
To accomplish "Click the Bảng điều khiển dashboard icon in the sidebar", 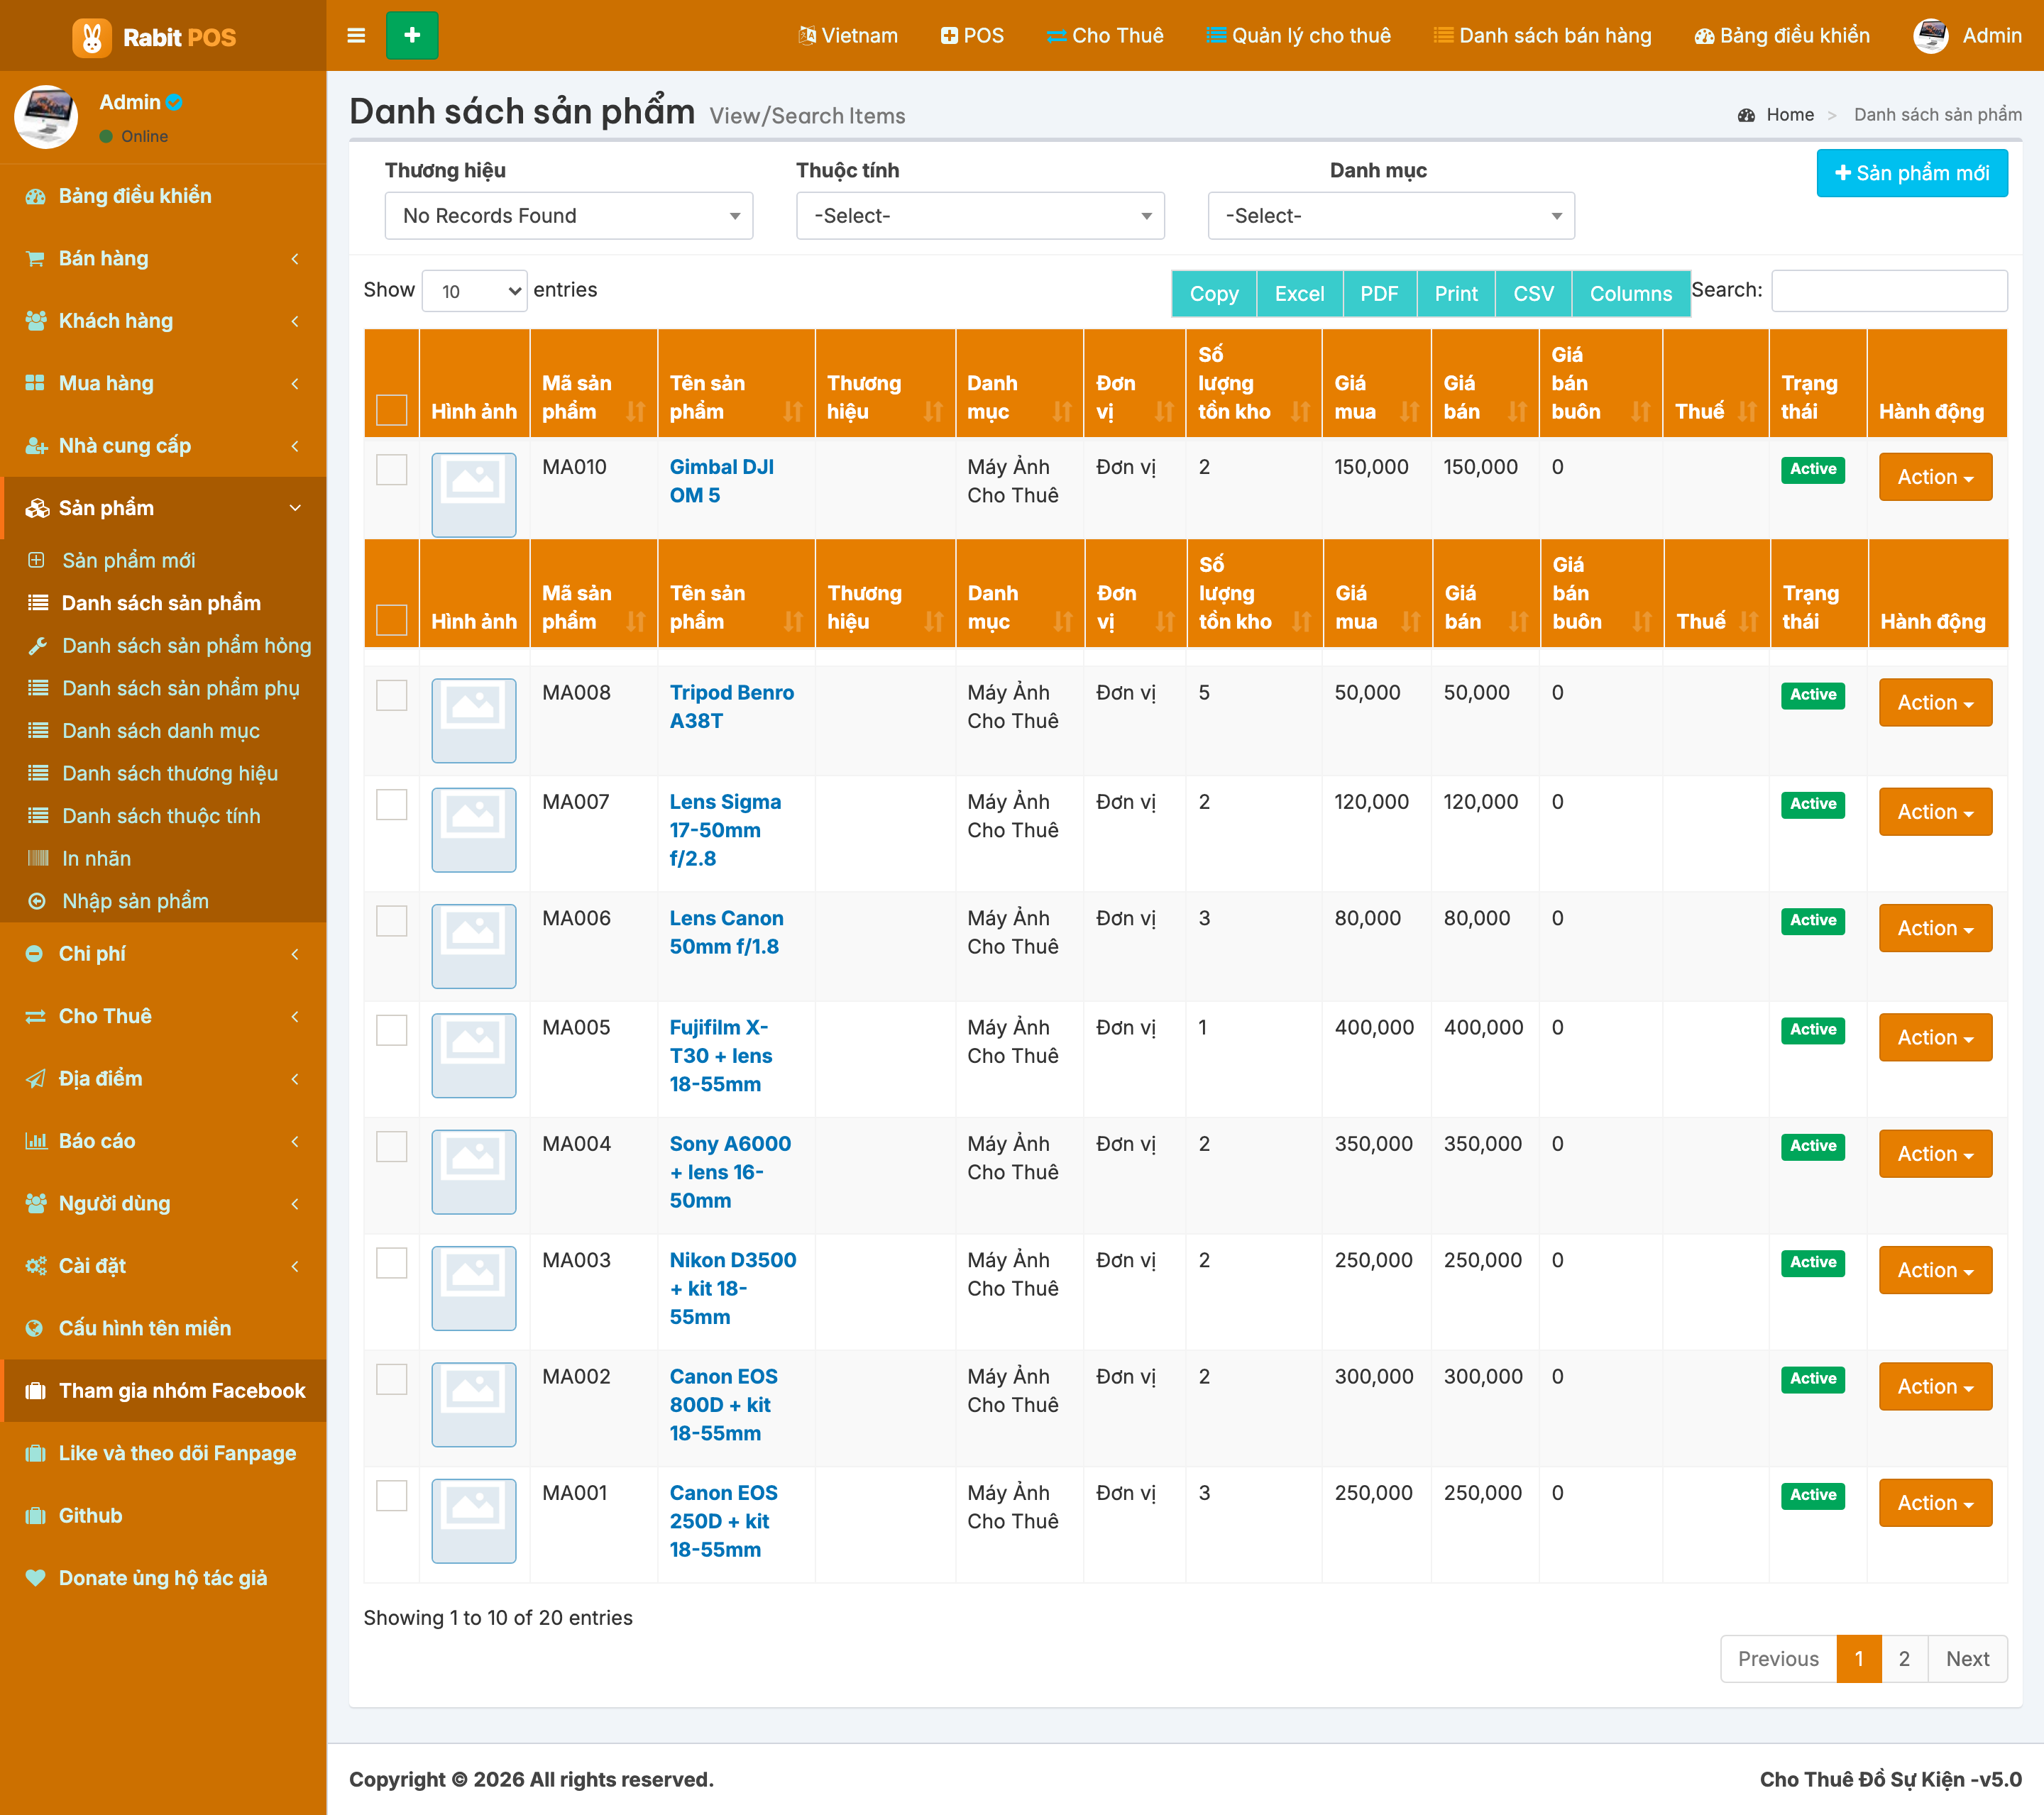I will coord(35,196).
